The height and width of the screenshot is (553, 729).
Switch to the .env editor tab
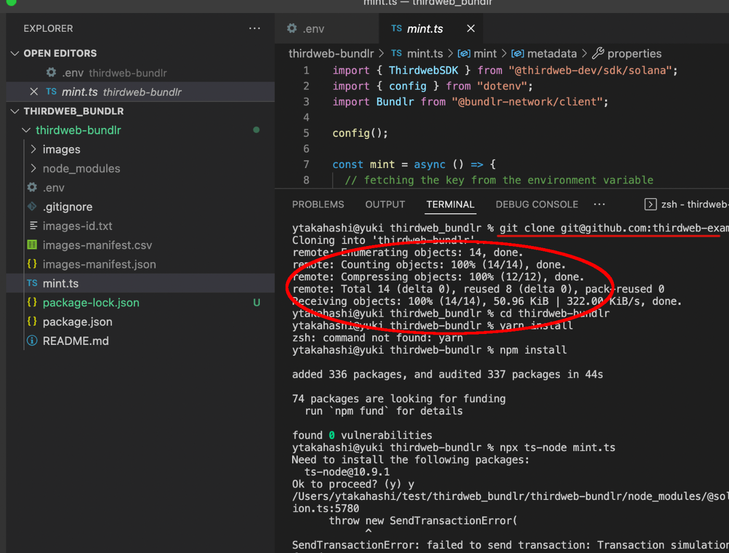pos(326,29)
